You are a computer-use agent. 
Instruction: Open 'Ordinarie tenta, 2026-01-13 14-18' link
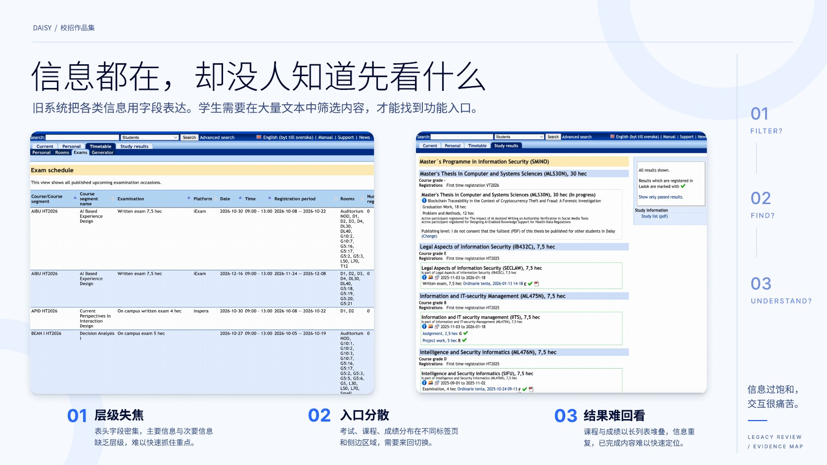coord(493,284)
